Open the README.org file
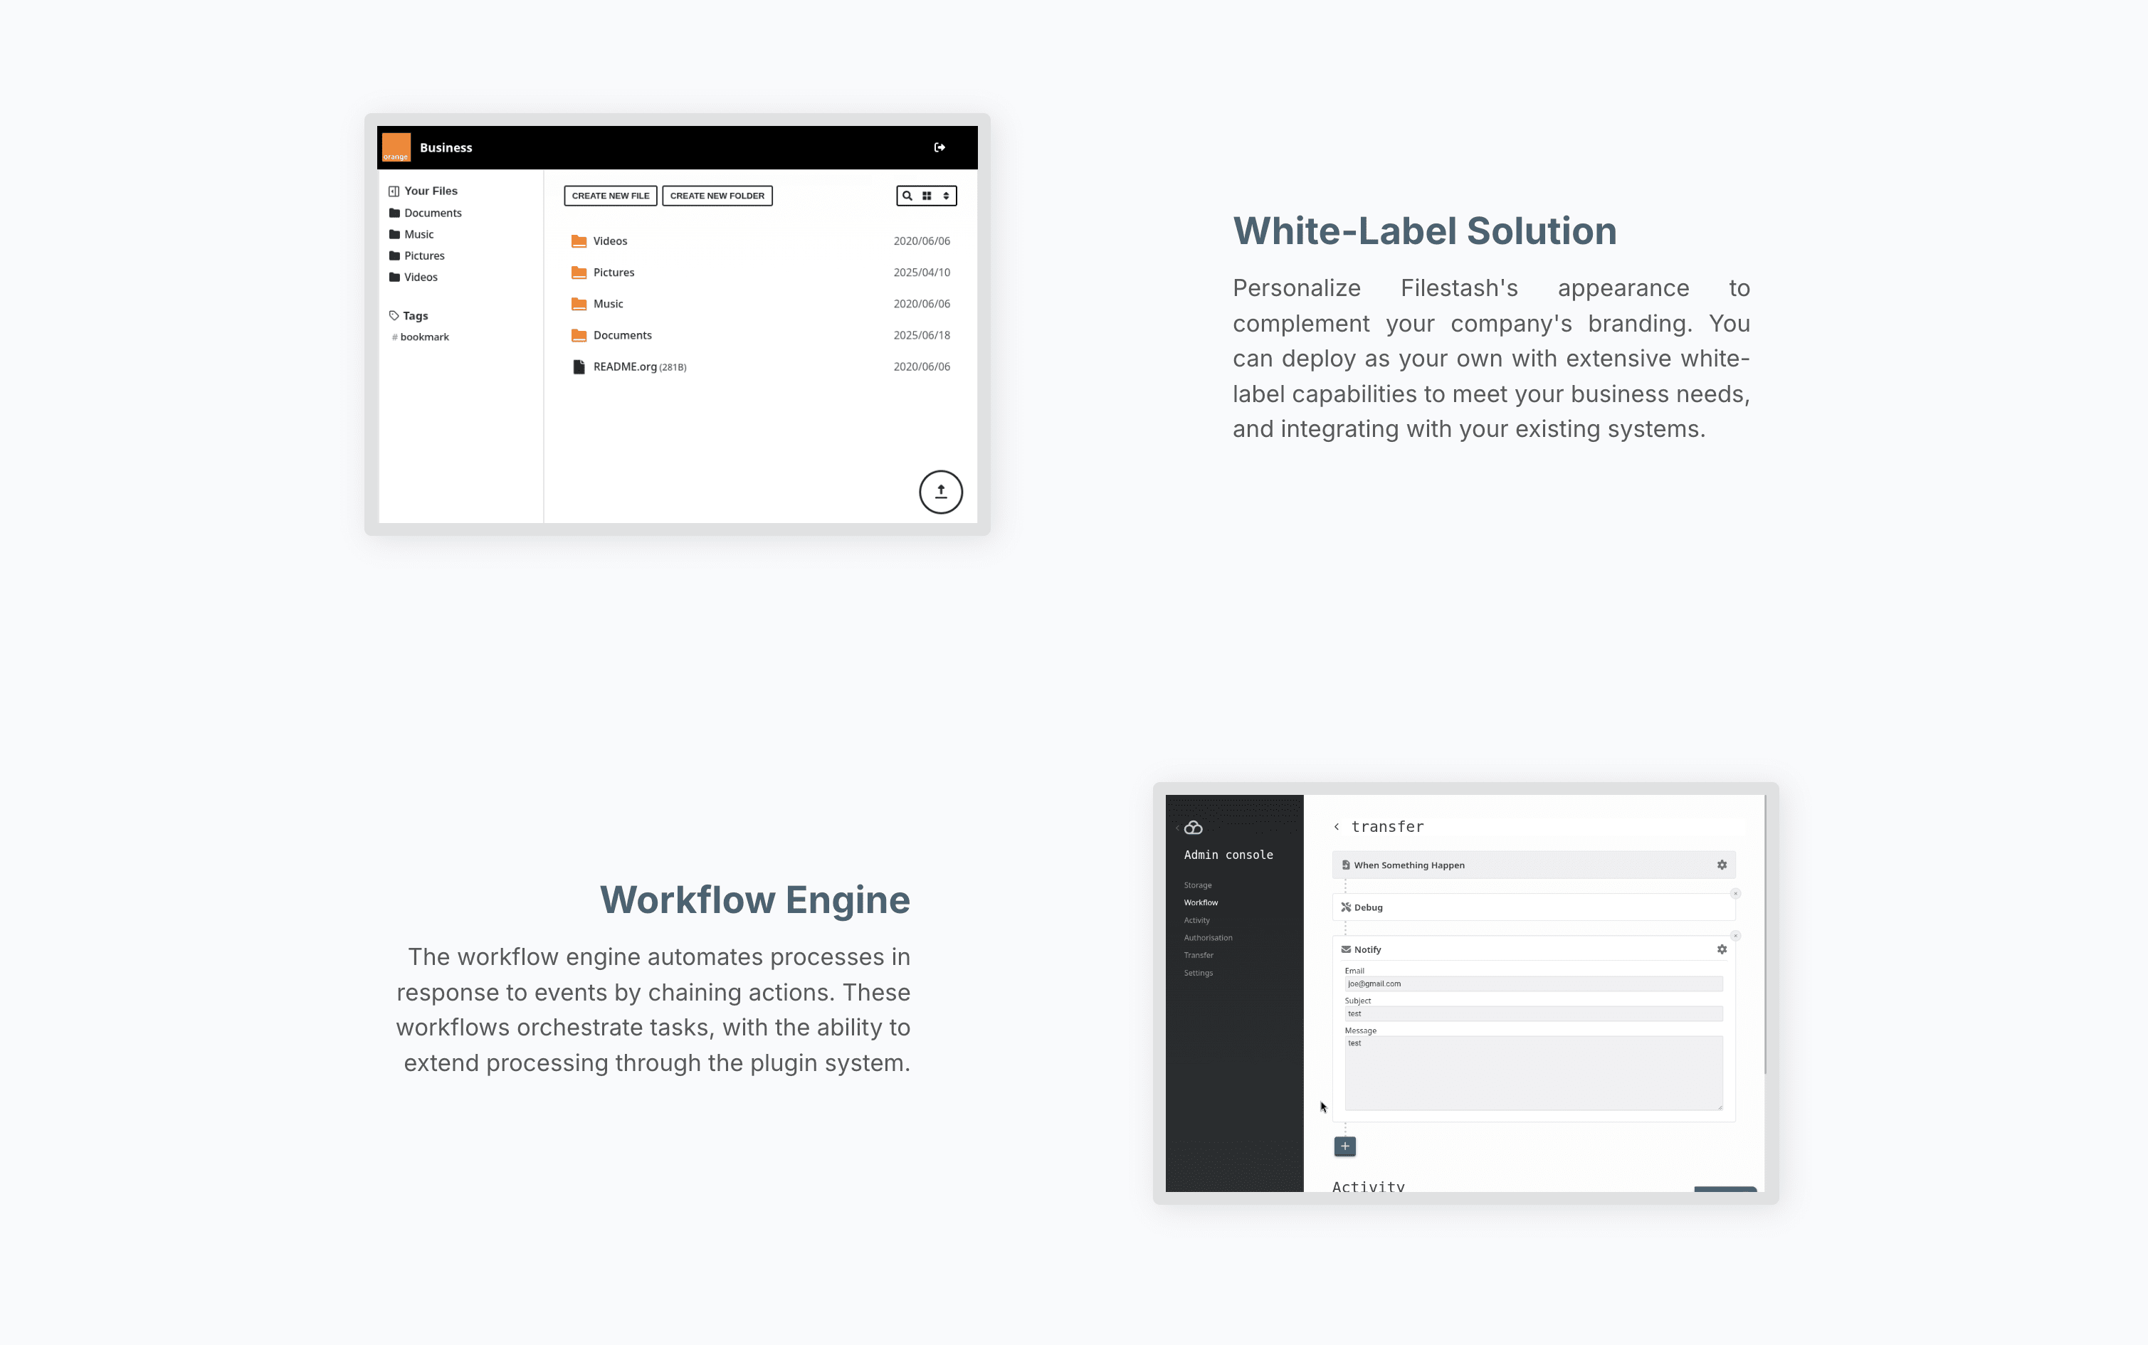 pos(760,366)
